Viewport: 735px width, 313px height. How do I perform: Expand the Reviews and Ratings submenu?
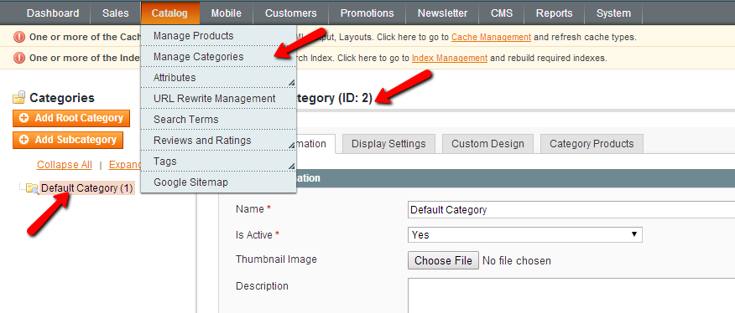click(x=218, y=141)
